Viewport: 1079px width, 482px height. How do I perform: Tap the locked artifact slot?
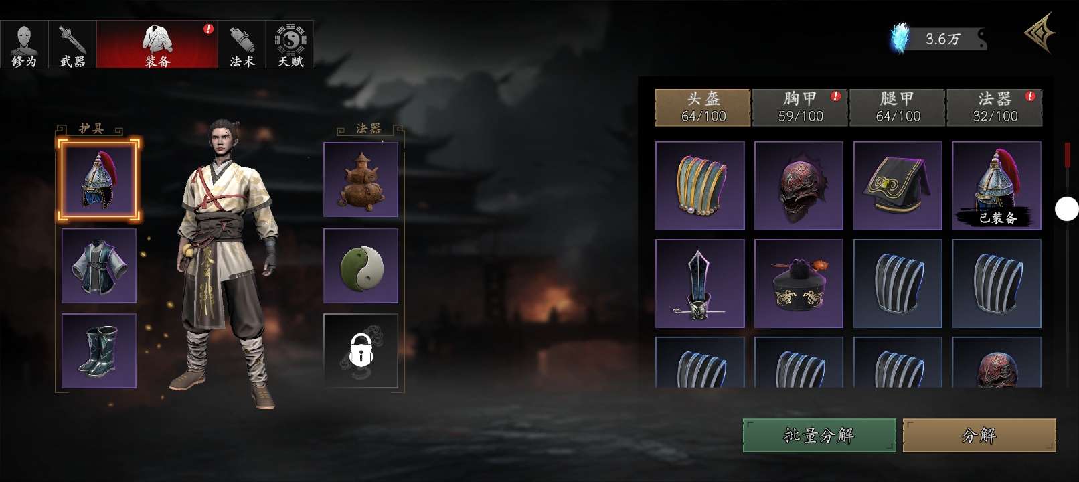(361, 351)
